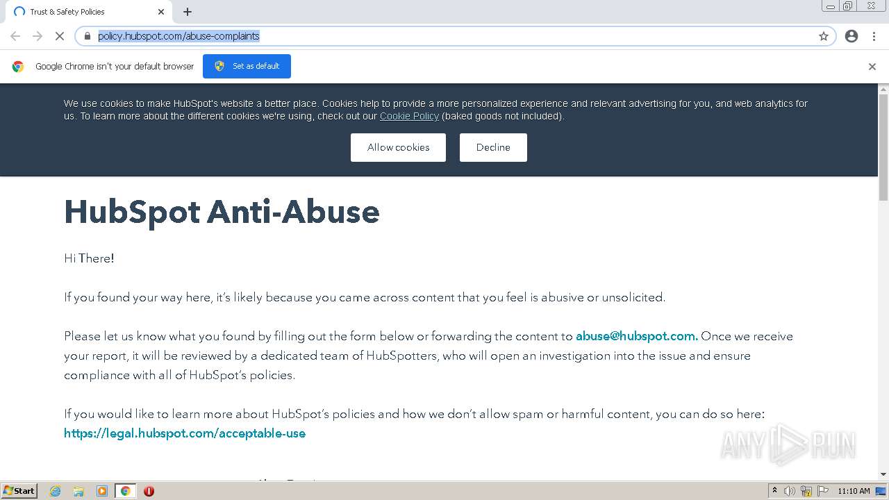
Task: Click the Decline cookies button
Action: point(493,147)
